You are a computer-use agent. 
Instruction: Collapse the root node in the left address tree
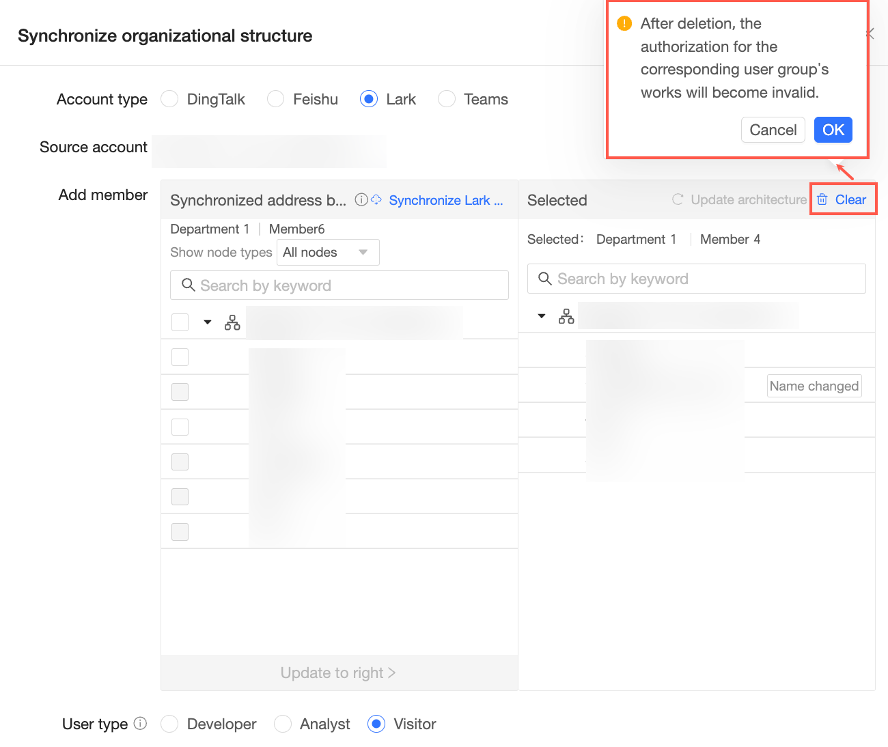pos(208,322)
